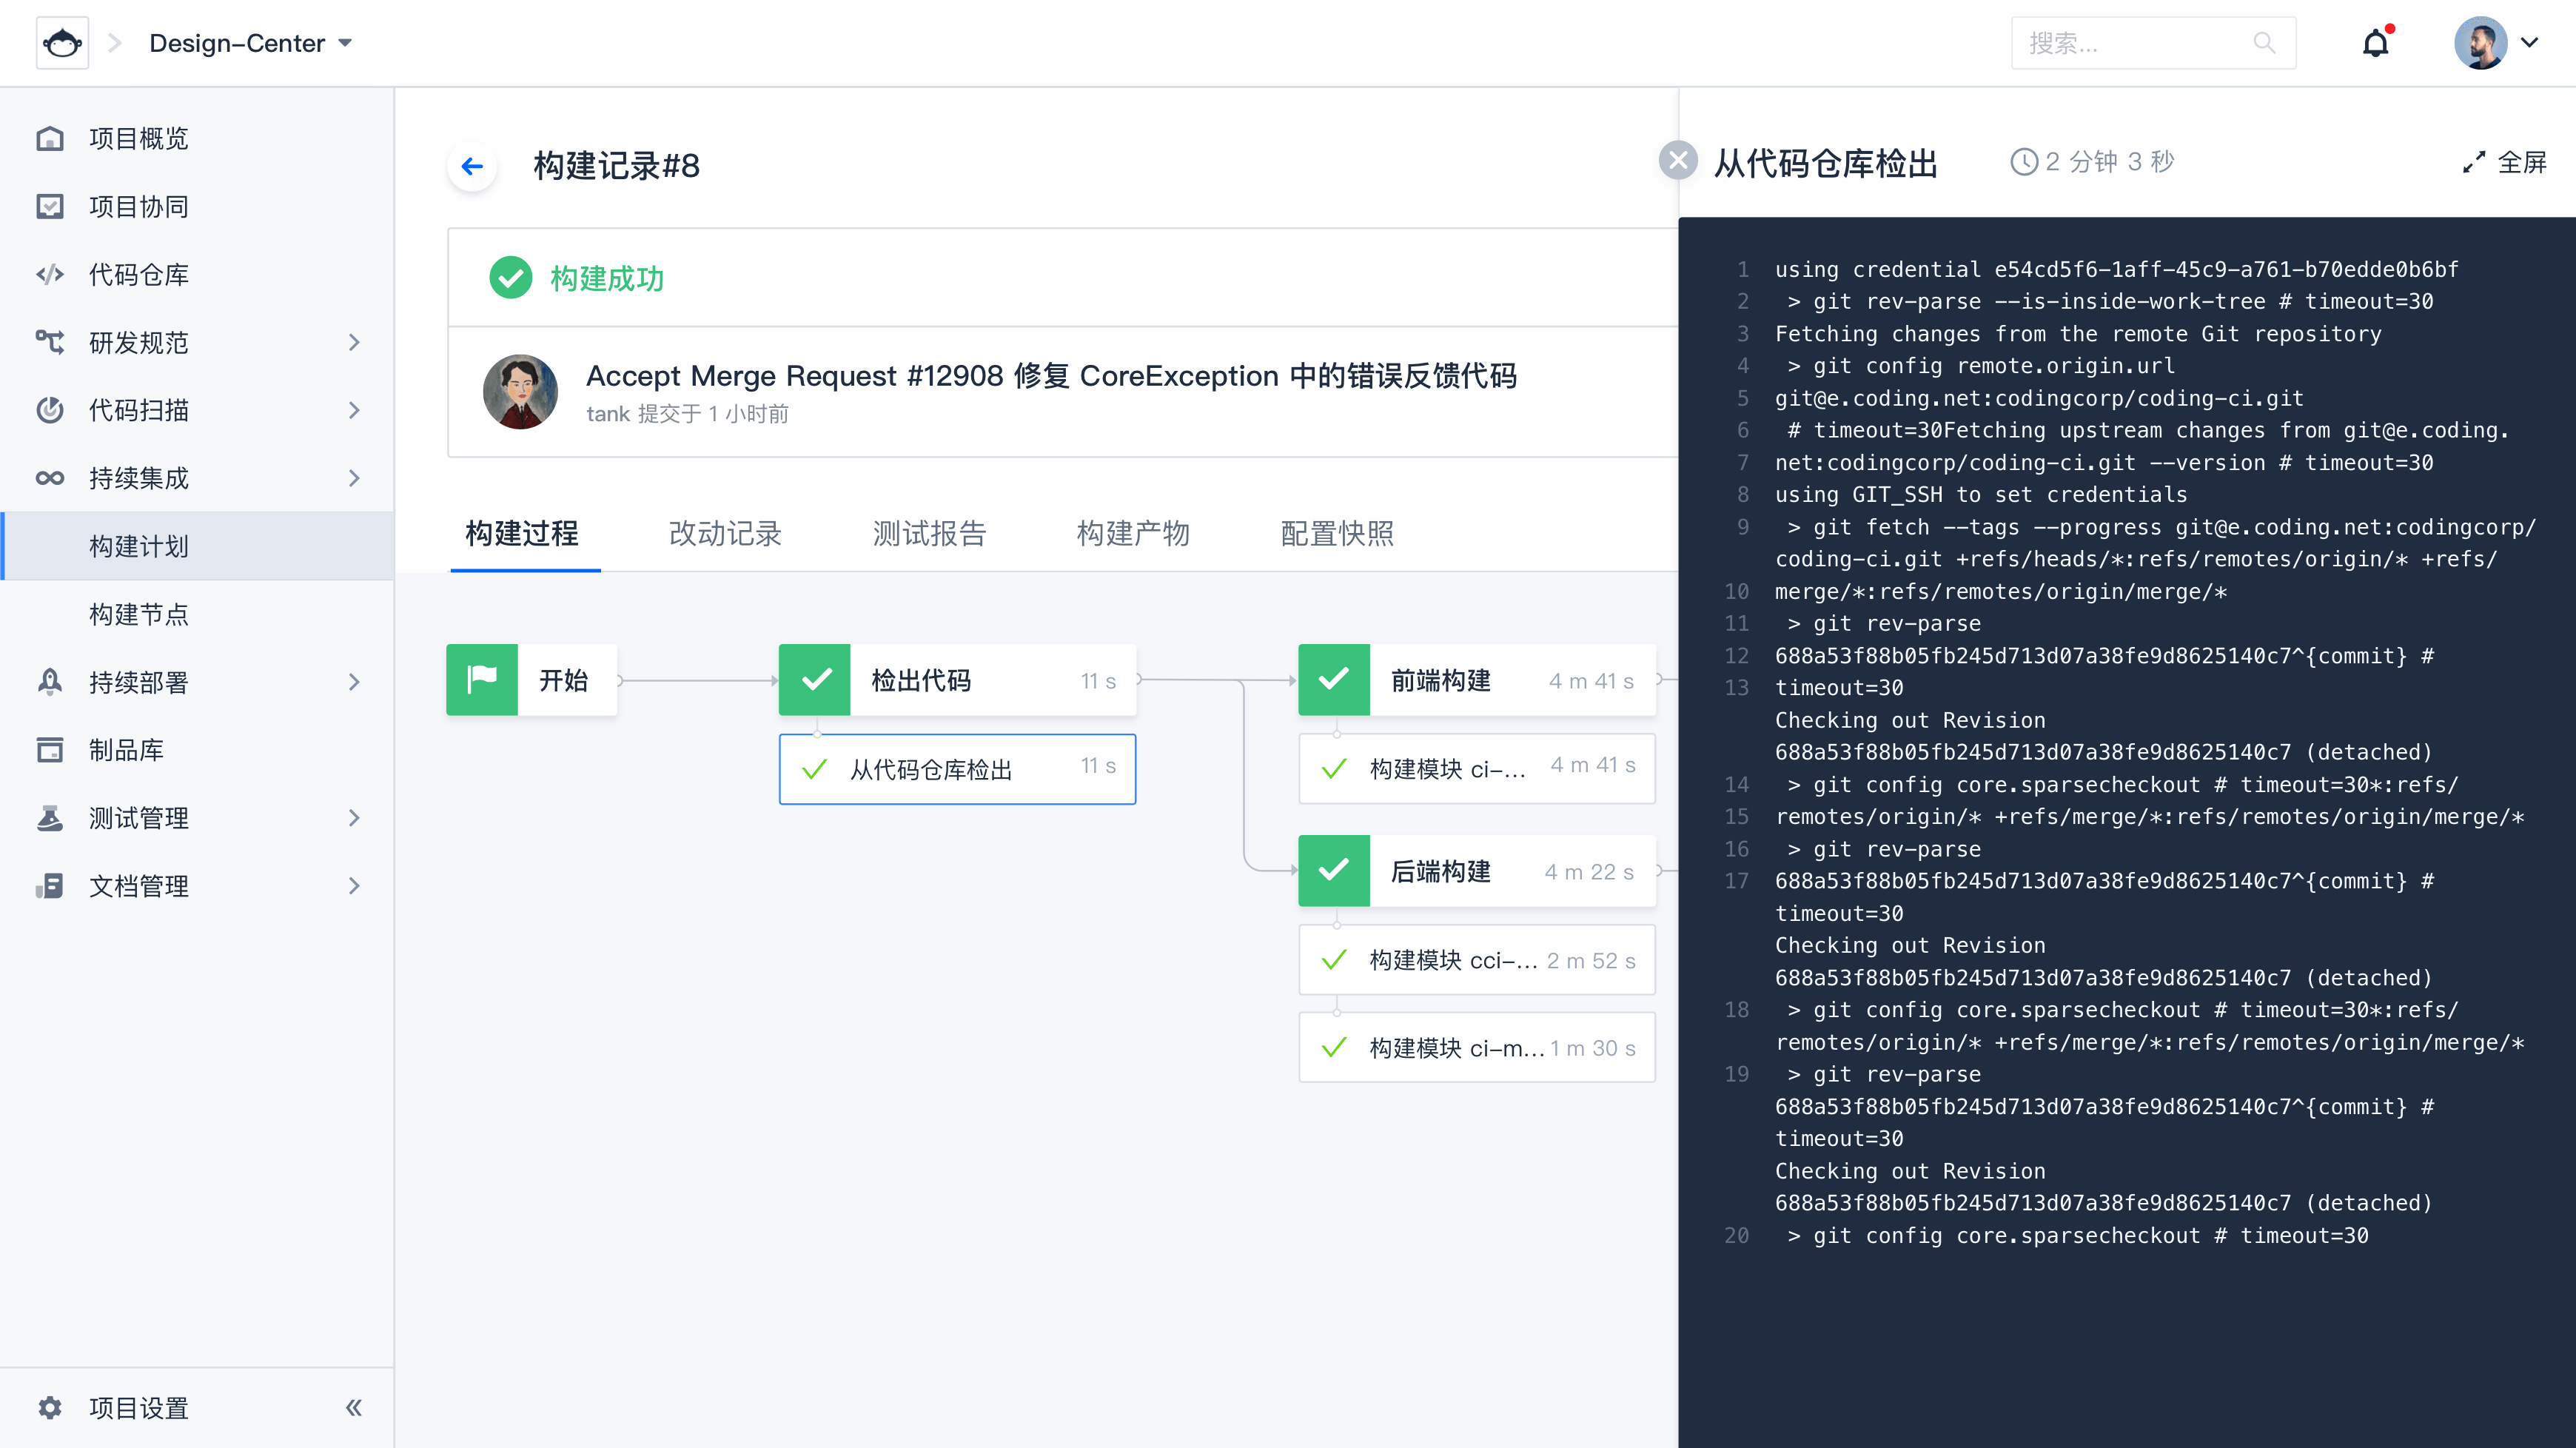Click green check on 前端构建 stage
Viewport: 2576px width, 1448px height.
click(x=1334, y=680)
